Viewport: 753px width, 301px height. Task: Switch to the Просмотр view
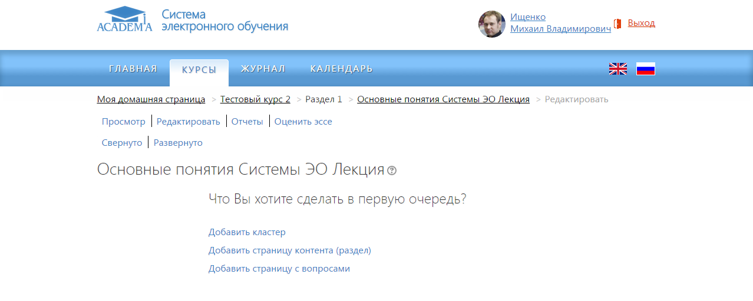pyautogui.click(x=123, y=122)
